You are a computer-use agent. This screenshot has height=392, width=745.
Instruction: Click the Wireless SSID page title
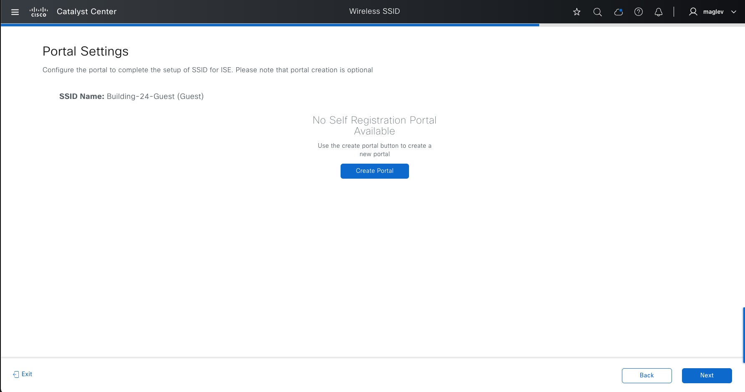pos(375,12)
